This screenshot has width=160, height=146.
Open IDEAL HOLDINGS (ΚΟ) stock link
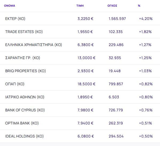coord(24,136)
